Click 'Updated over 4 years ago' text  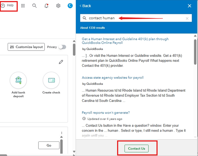pyautogui.click(x=105, y=119)
